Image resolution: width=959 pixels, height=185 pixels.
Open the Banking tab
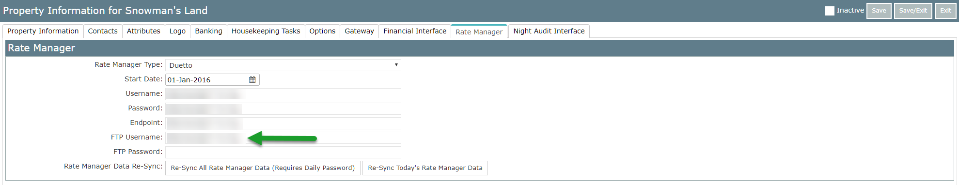click(x=208, y=31)
